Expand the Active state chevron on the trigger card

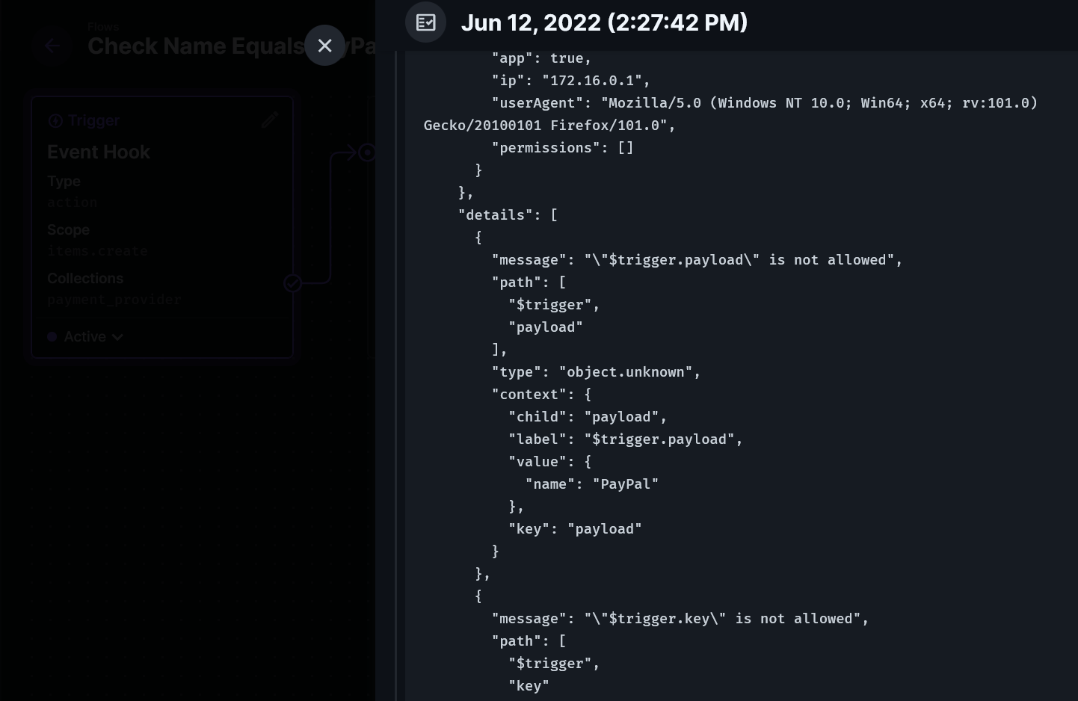coord(117,337)
